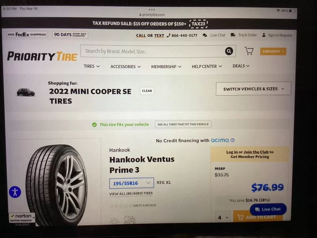Click the Track Order truck icon

233,35
